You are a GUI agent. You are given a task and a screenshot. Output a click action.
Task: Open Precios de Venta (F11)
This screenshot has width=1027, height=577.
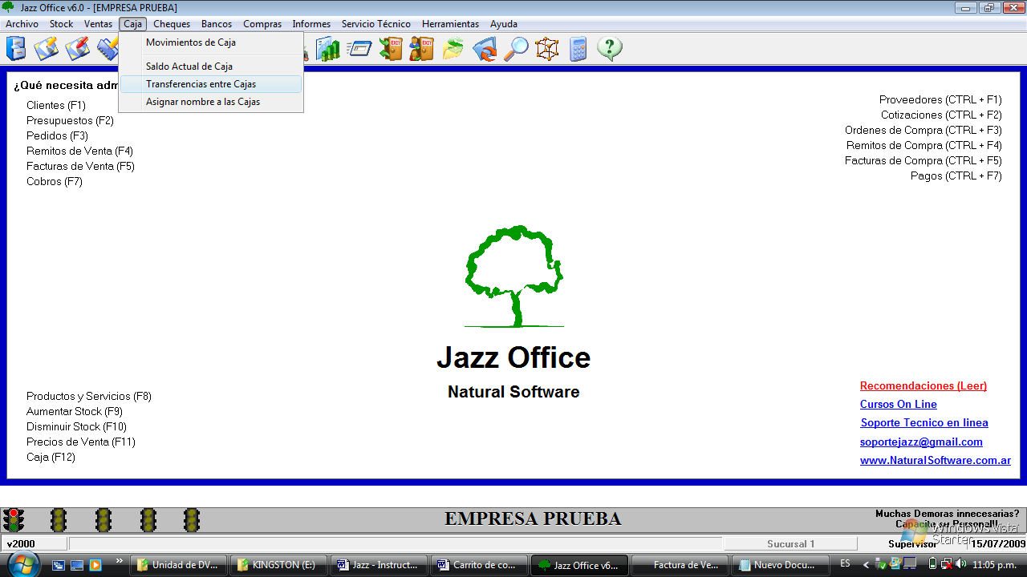(81, 442)
